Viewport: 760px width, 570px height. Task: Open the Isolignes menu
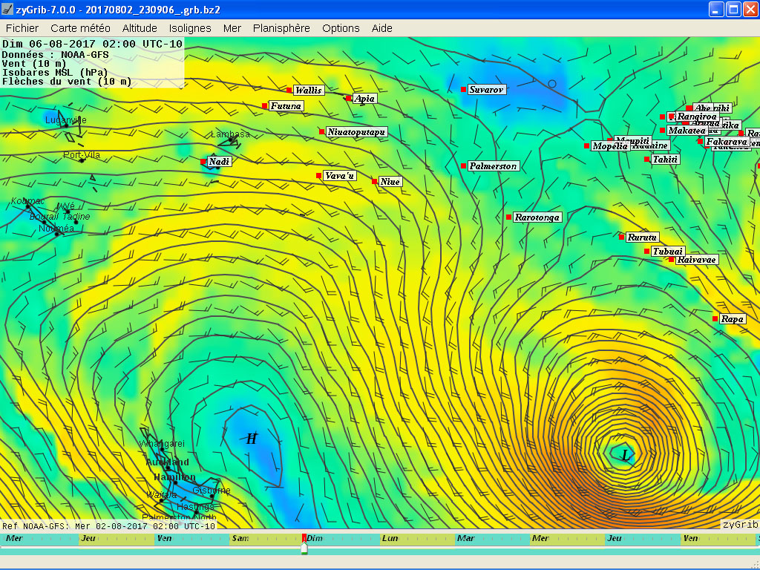190,28
